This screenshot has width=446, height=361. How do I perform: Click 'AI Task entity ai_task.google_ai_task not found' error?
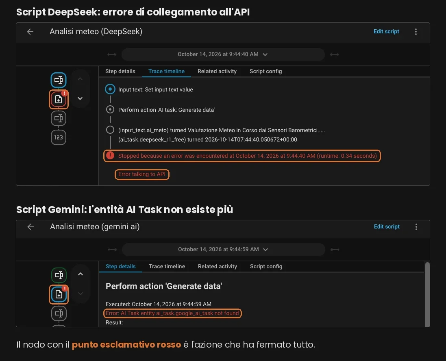point(172,313)
